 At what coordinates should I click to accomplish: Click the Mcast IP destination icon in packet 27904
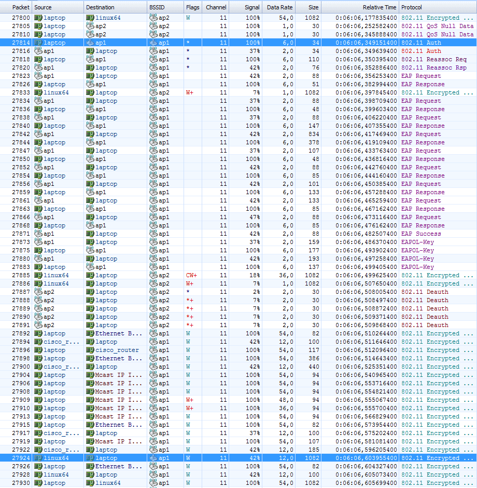(90, 375)
